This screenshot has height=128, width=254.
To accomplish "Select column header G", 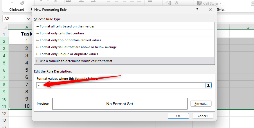I will coord(248,27).
